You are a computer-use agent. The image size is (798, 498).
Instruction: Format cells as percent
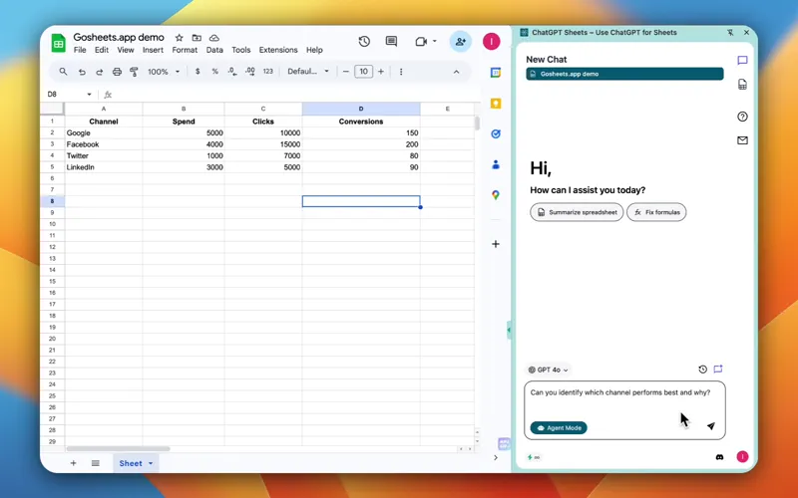(214, 72)
